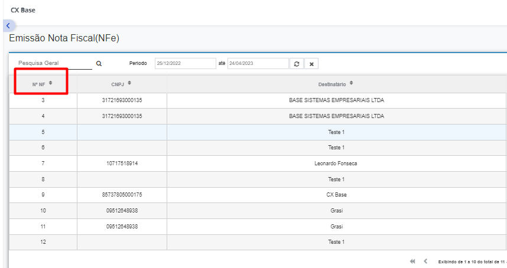507x268 pixels.
Task: Click the search magnifier icon
Action: (x=99, y=64)
